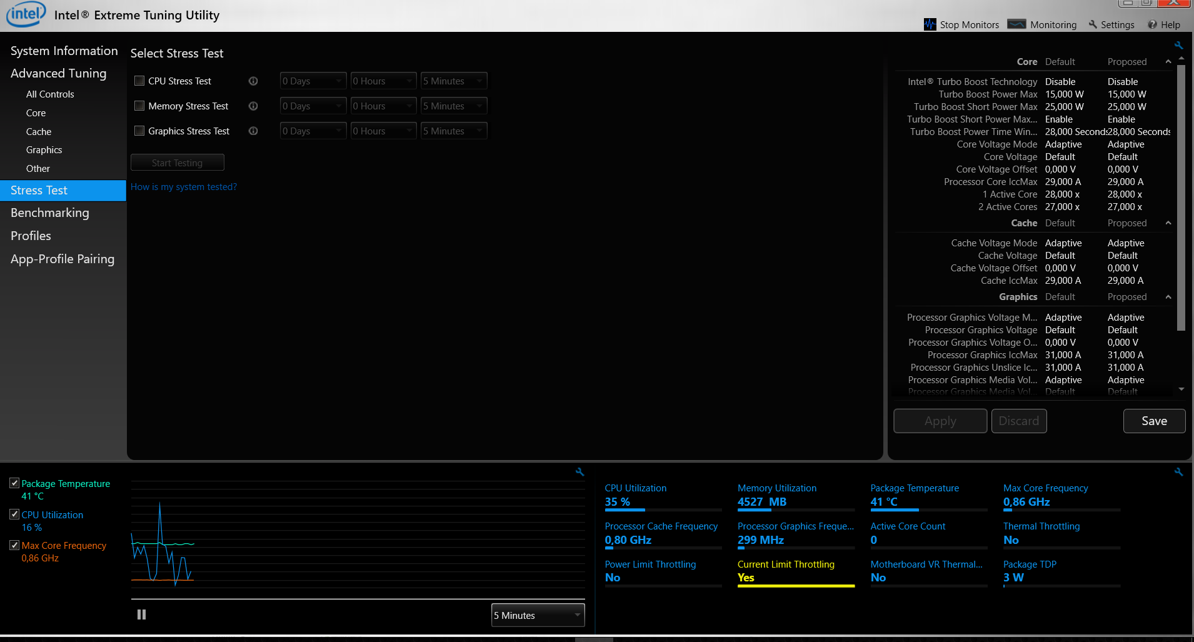Uncheck Package Temperature in the graph legend
Image resolution: width=1194 pixels, height=642 pixels.
pyautogui.click(x=14, y=483)
